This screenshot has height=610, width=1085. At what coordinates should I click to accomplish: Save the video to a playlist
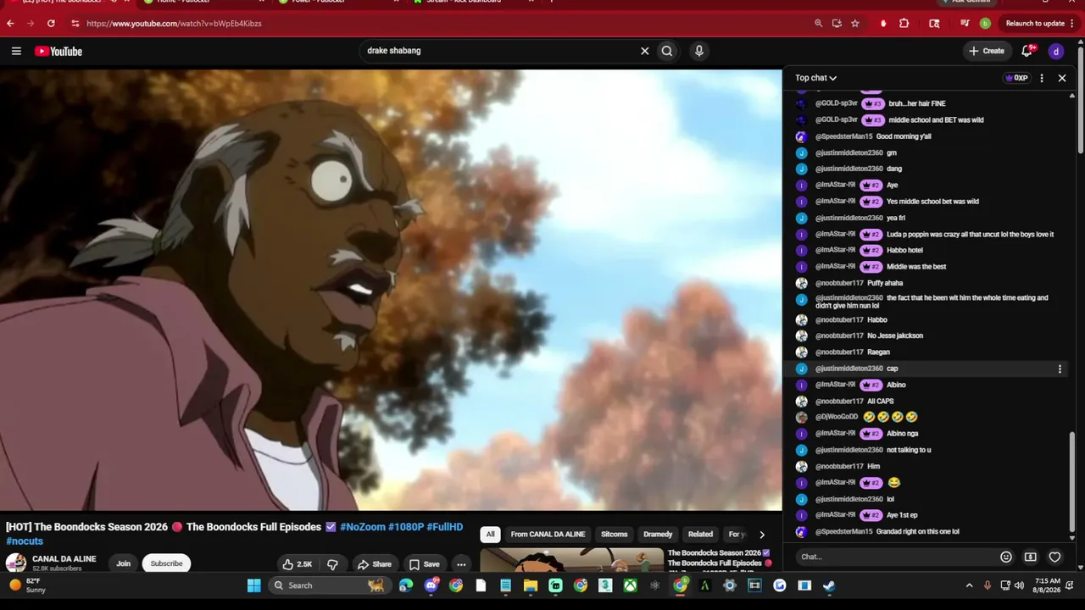[x=424, y=564]
